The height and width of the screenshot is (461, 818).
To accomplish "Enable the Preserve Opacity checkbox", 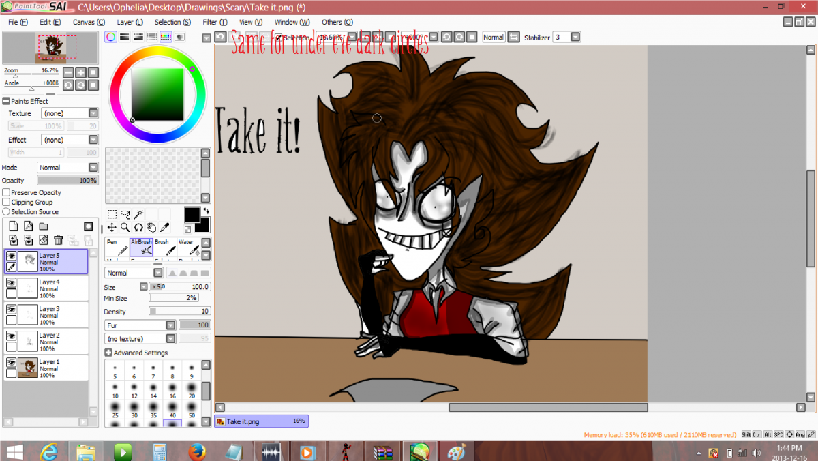I will click(6, 193).
